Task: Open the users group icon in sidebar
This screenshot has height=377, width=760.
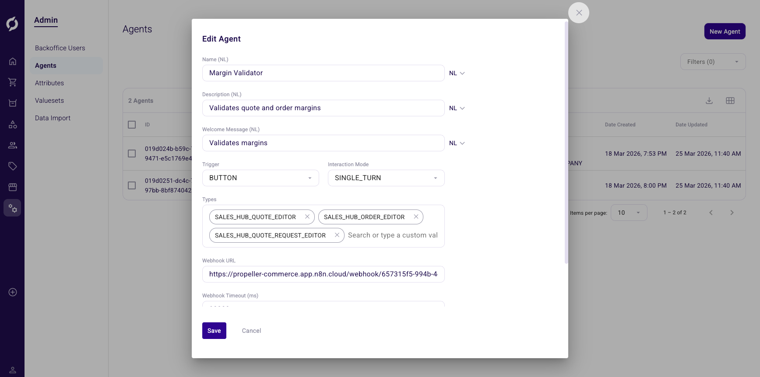Action: tap(13, 145)
